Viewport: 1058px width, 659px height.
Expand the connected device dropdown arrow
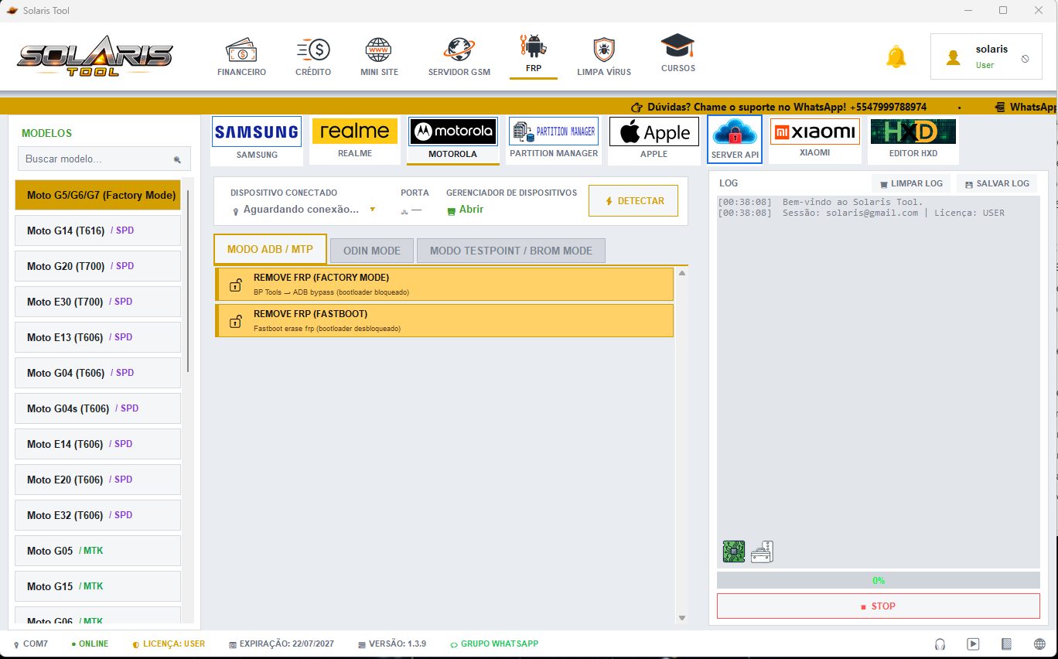pos(372,209)
